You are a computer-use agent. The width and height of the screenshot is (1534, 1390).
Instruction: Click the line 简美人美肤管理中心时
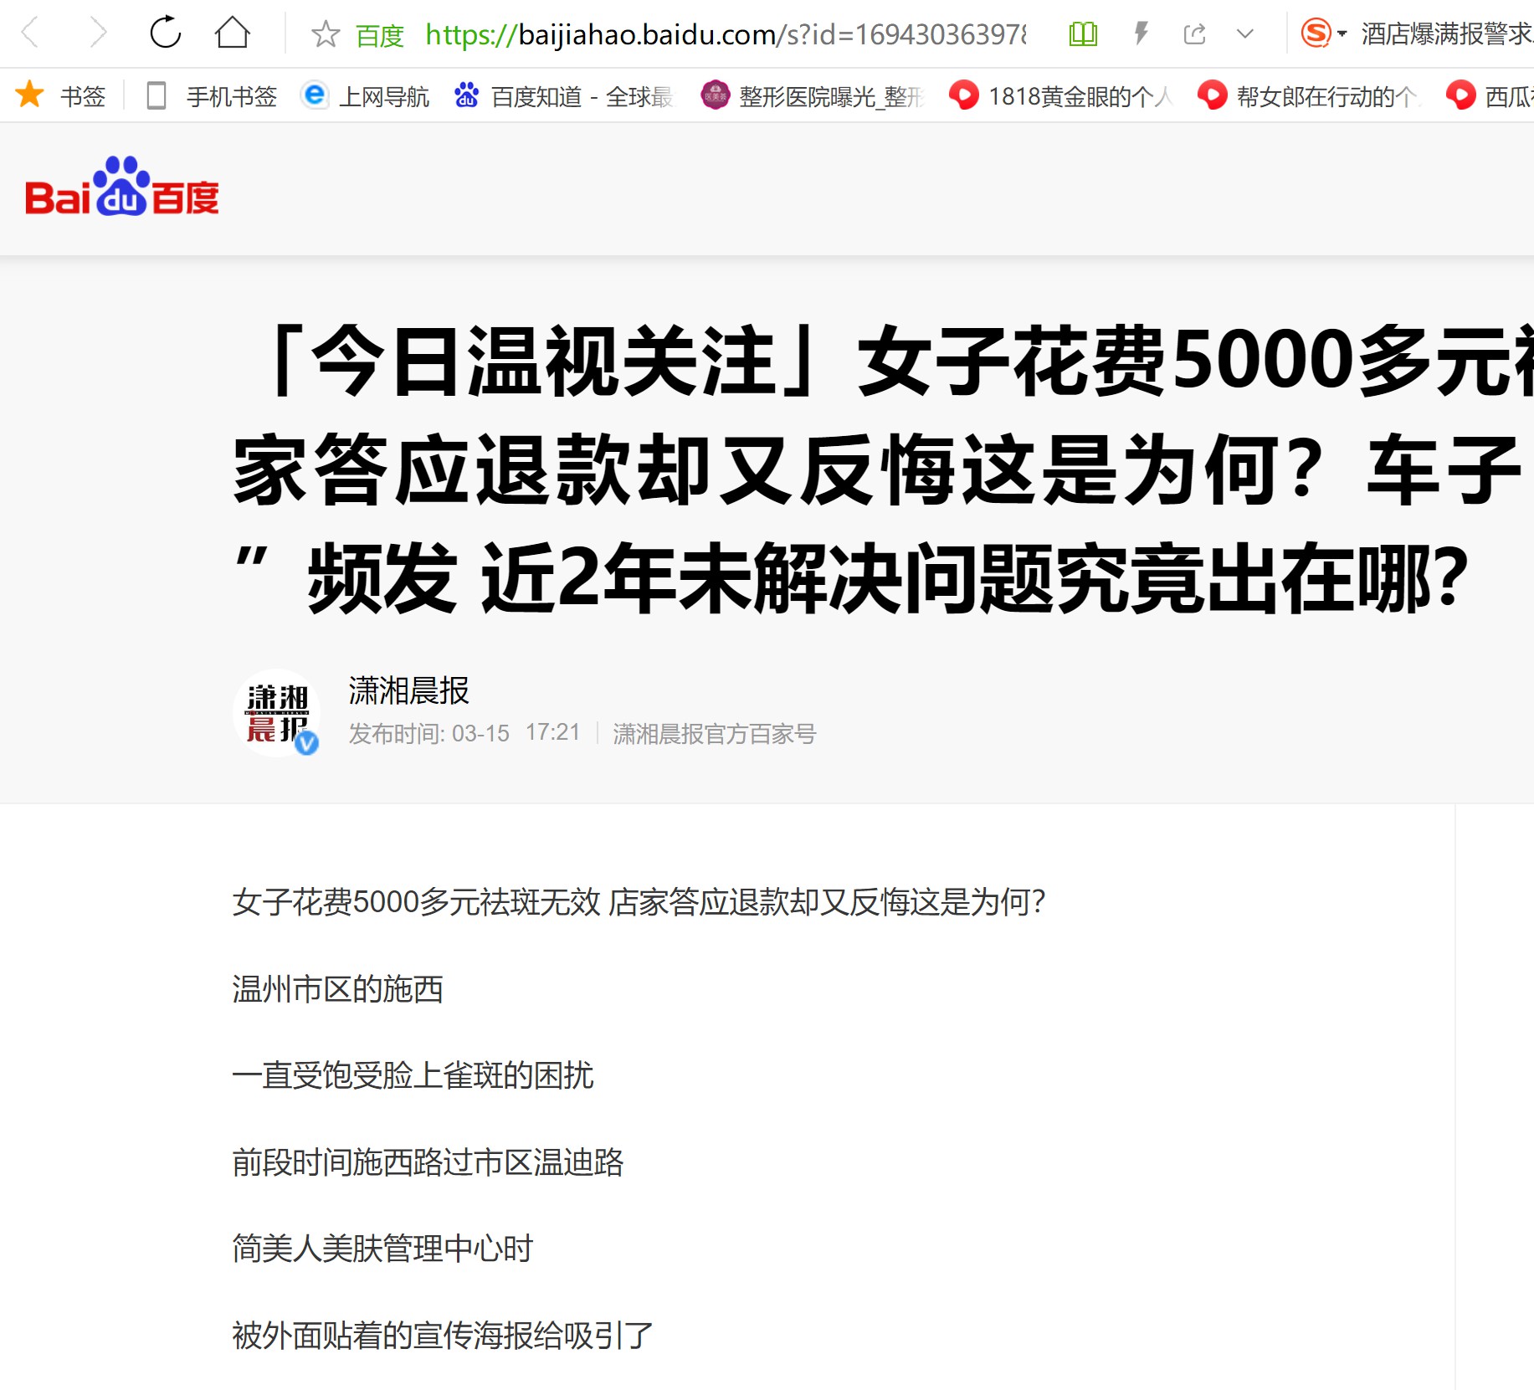point(382,1249)
